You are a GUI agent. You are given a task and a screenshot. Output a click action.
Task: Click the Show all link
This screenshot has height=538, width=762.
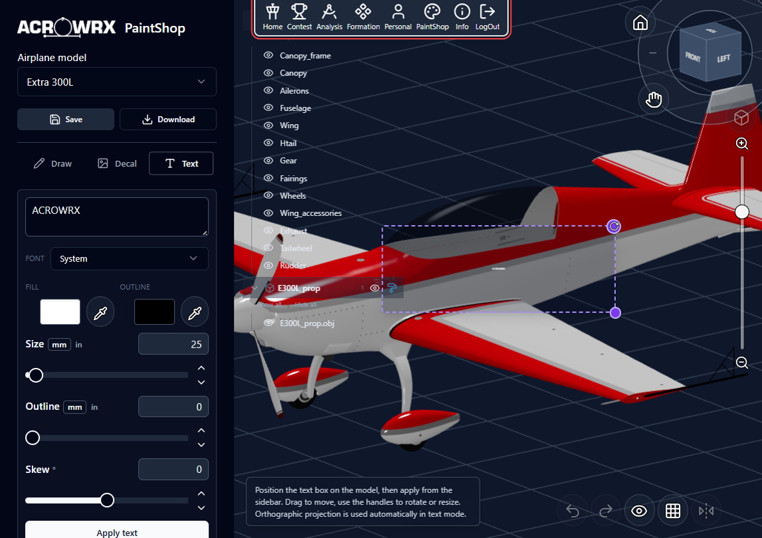click(x=271, y=304)
